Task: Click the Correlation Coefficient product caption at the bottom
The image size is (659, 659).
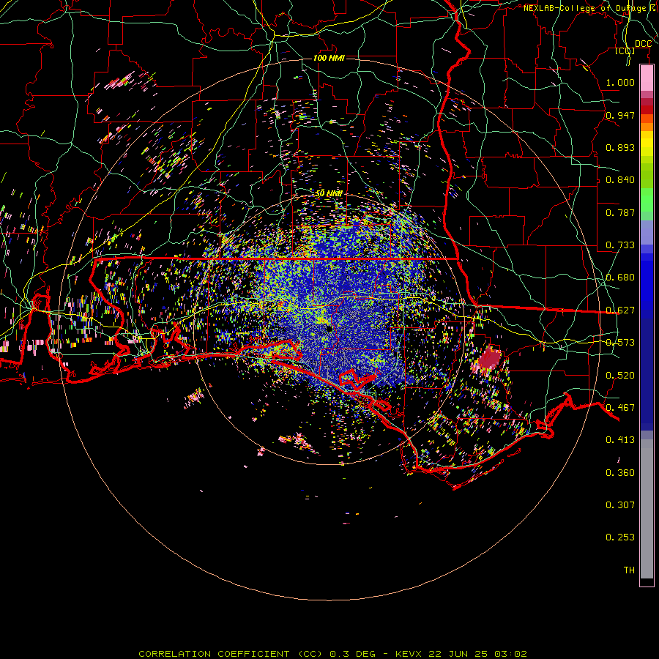Action: 332,654
